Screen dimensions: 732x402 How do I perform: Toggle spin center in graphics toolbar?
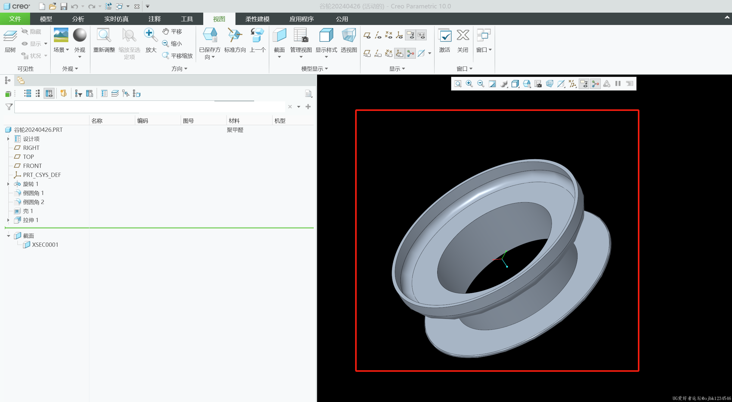[x=595, y=84]
